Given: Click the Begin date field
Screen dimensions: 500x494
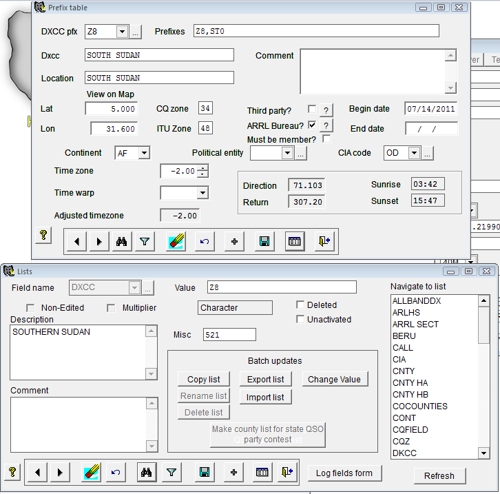Looking at the screenshot, I should [x=430, y=109].
